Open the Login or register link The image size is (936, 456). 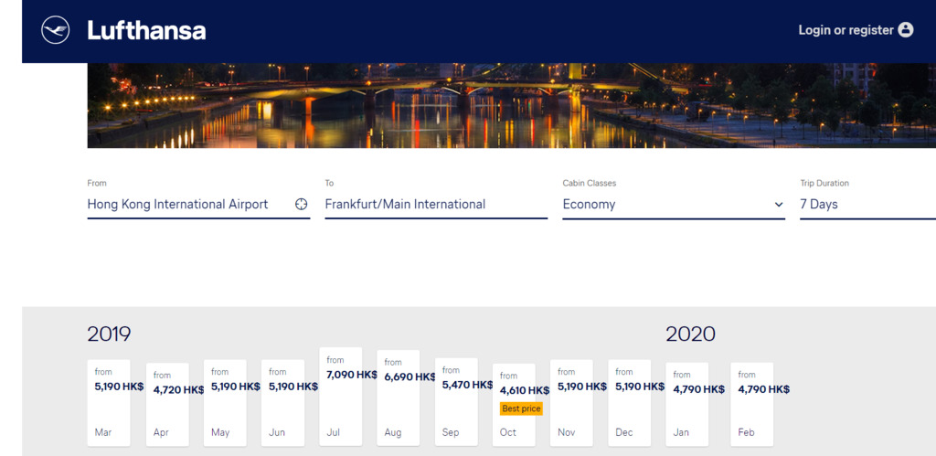click(846, 30)
